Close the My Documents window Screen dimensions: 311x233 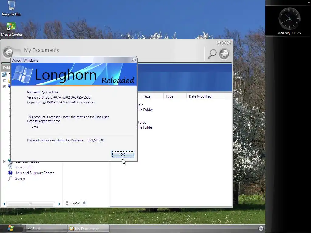(229, 43)
